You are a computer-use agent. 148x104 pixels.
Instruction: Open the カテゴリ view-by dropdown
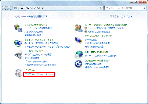pos(126,16)
